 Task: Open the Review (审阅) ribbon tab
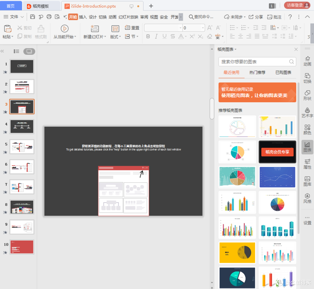point(144,17)
